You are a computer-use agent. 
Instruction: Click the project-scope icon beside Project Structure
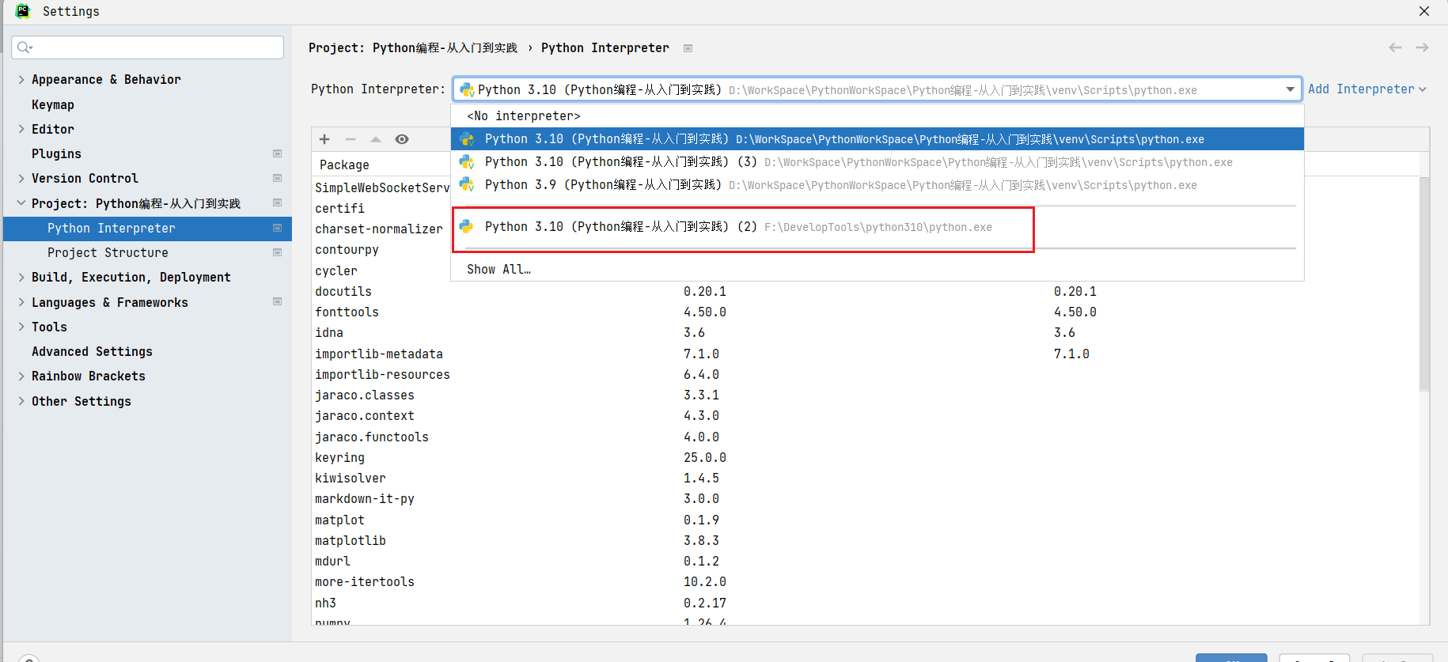click(x=277, y=252)
